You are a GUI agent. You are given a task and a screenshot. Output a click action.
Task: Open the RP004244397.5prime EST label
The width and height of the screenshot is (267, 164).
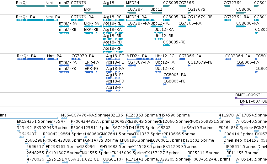[x=92, y=122]
